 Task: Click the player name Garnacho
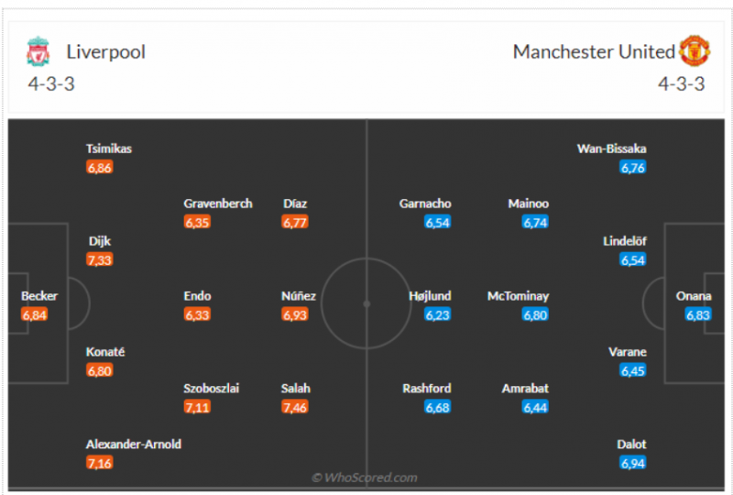click(x=425, y=203)
